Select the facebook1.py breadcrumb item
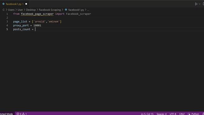 (x=76, y=10)
